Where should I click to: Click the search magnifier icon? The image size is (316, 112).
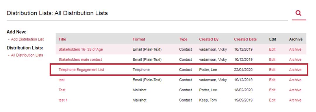pyautogui.click(x=298, y=13)
